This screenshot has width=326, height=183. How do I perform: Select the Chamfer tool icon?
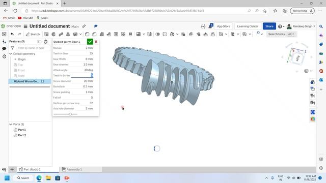coord(94,34)
